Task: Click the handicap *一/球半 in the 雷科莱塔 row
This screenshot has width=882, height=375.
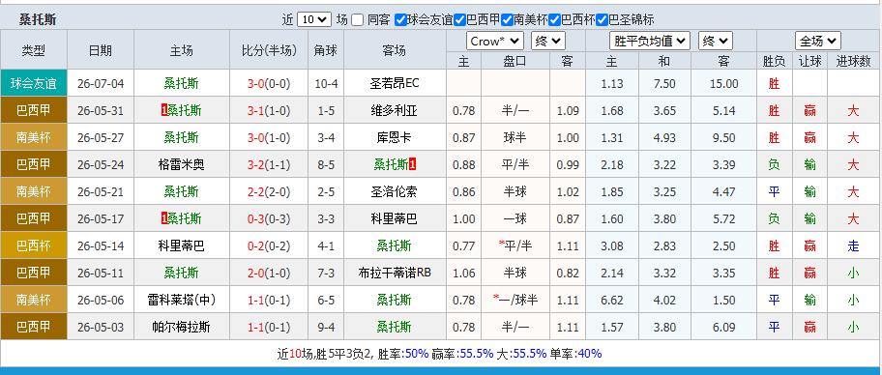Action: click(x=515, y=300)
